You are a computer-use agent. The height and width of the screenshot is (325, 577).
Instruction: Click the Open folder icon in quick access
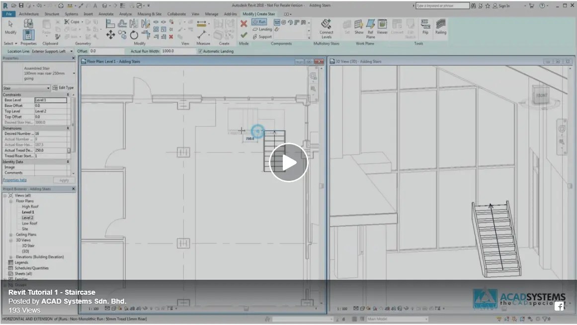click(13, 5)
